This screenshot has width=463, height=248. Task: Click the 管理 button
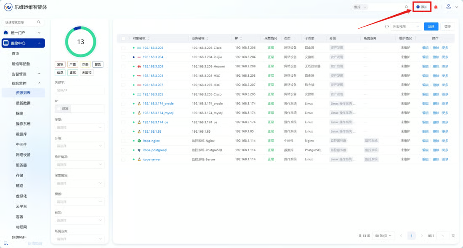tap(447, 27)
